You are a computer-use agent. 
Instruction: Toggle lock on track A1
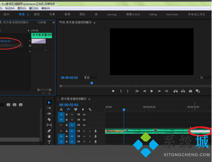[x=67, y=131]
